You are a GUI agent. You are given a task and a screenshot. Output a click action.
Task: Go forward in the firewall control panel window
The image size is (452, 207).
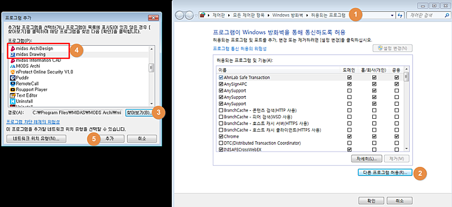(189, 15)
